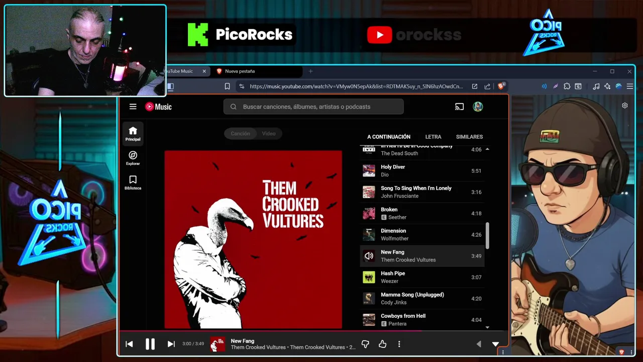The image size is (643, 362).
Task: Open Explorar in the sidebar
Action: [133, 158]
